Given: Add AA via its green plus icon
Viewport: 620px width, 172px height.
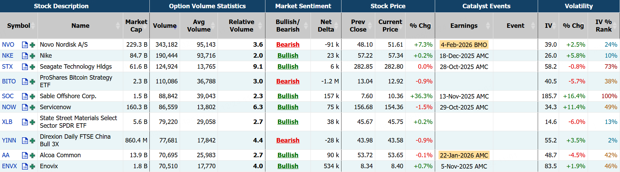Looking at the screenshot, I should [32, 155].
